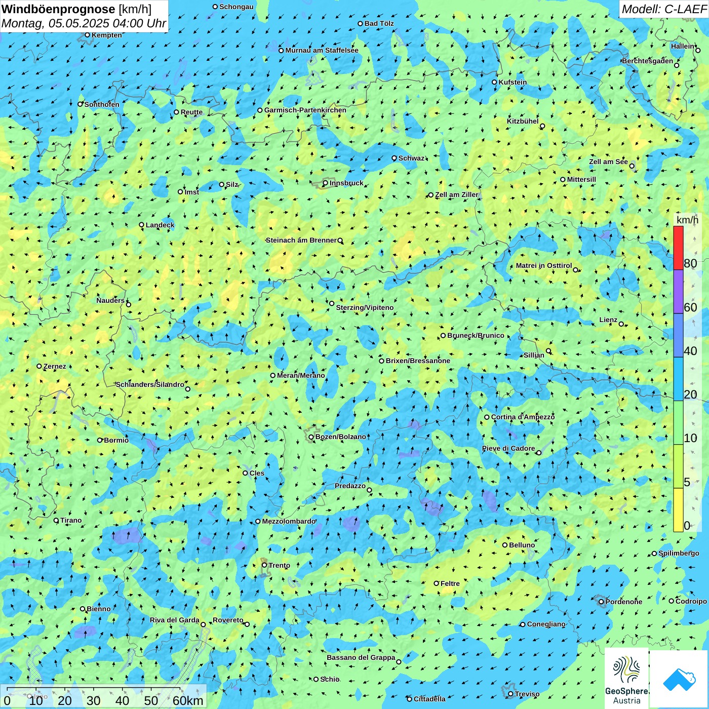Click the GeoSphere Austria logo
The width and height of the screenshot is (709, 709).
(626, 678)
